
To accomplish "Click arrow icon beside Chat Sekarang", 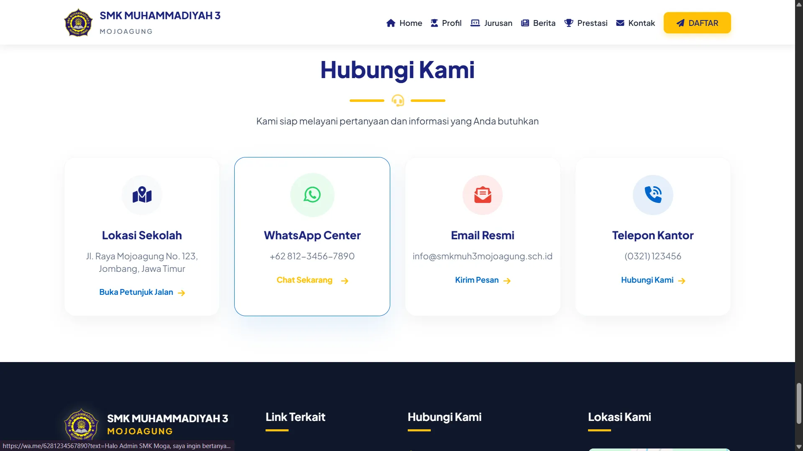I will (345, 281).
